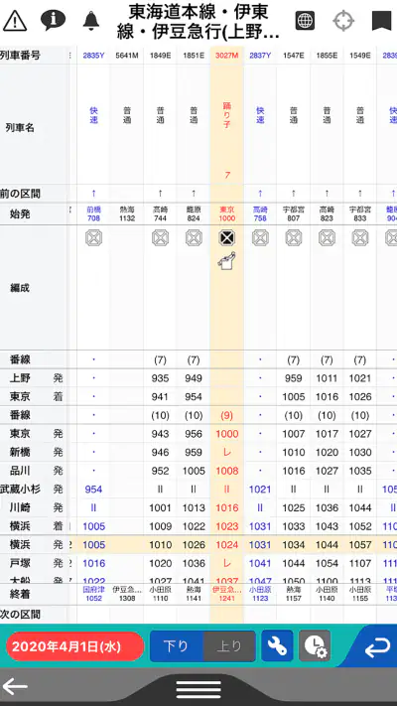Tap red 1008 Shinagawa time of 3027M
The width and height of the screenshot is (397, 706).
click(x=227, y=471)
